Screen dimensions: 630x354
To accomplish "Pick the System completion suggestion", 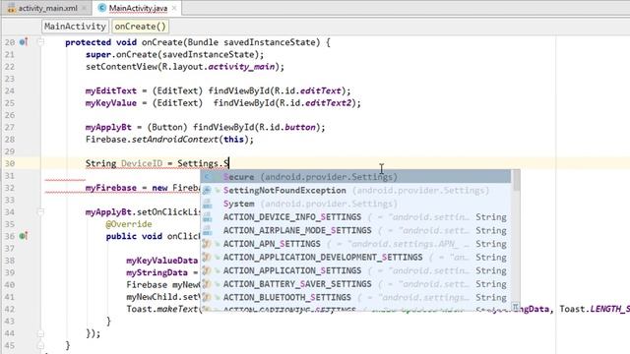I will click(x=355, y=204).
